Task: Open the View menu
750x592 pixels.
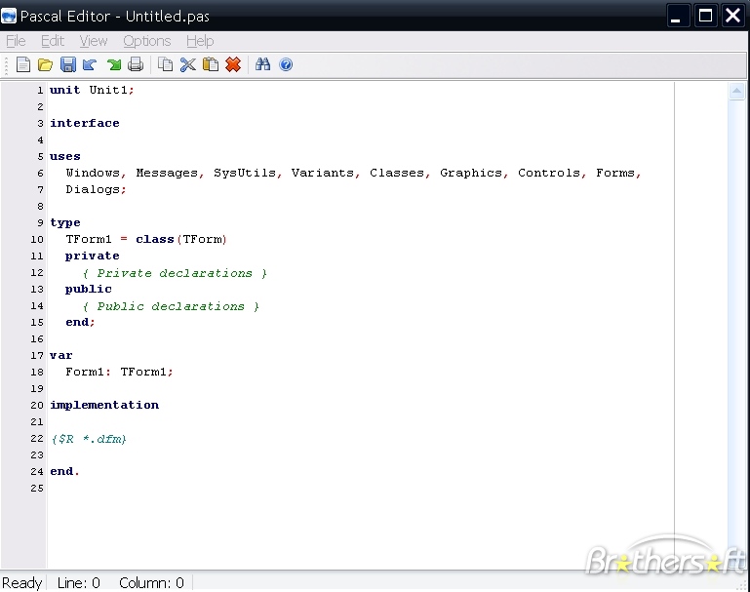Action: pos(94,41)
